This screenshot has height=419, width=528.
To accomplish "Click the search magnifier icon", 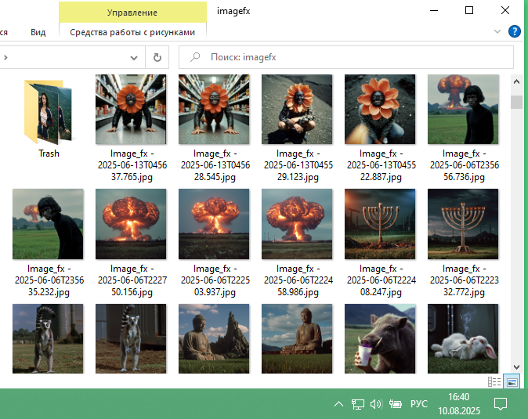I will pyautogui.click(x=195, y=57).
